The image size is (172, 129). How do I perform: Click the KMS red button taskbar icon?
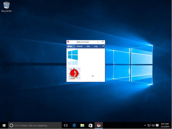(99, 125)
